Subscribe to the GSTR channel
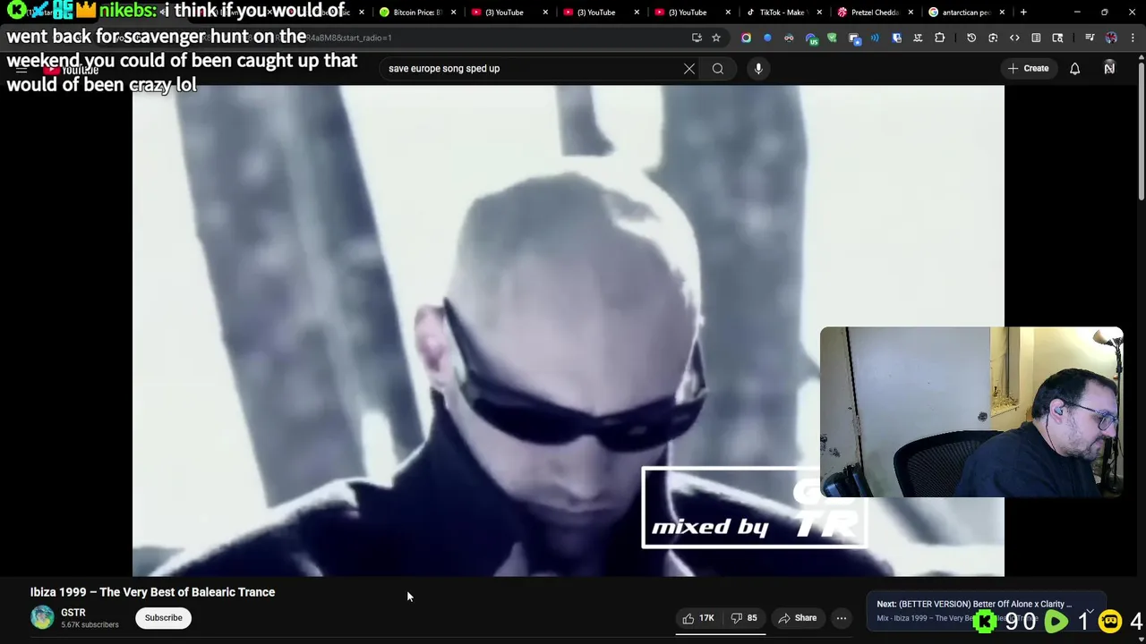Screen dimensions: 1146x644 [x=163, y=617]
